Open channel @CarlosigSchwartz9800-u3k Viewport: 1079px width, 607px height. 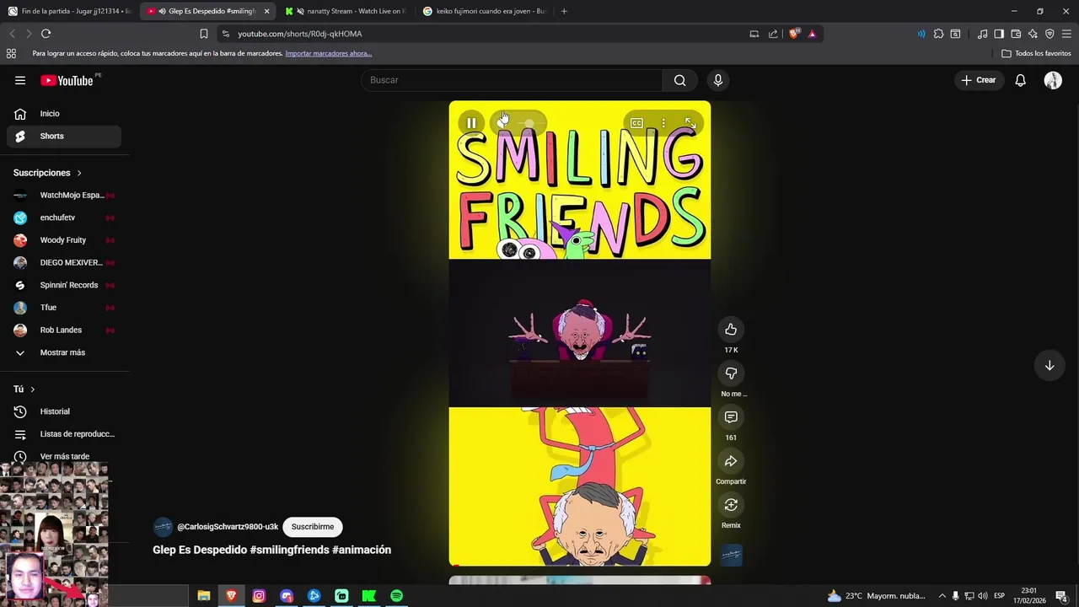coord(228,527)
